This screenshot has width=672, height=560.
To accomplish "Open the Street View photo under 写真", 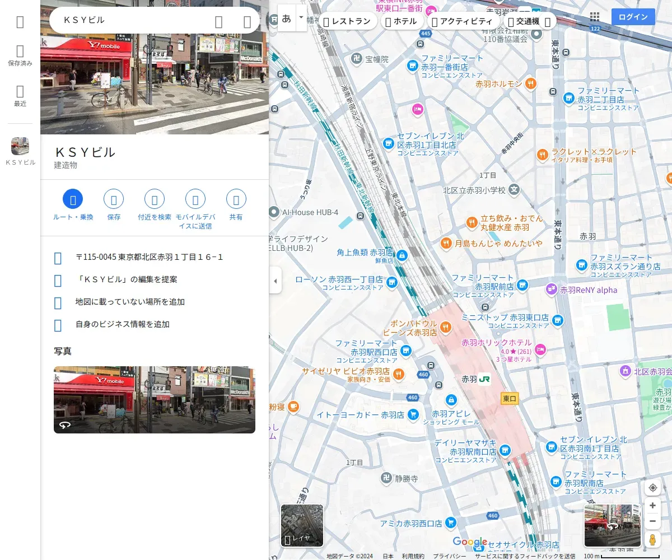I will pos(155,400).
